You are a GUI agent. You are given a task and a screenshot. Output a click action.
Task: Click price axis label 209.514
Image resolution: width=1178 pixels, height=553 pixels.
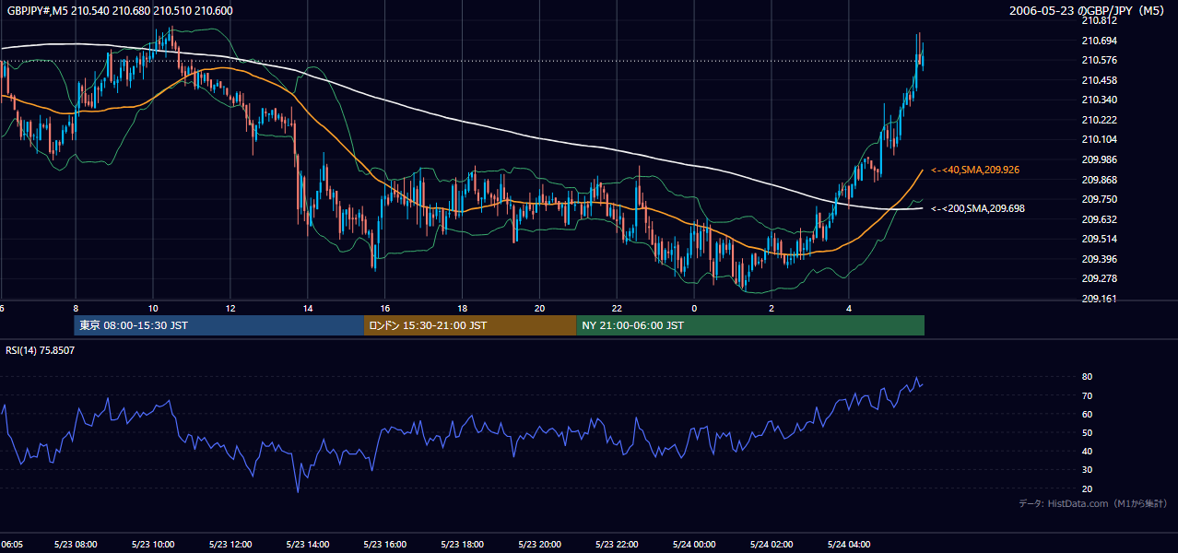coord(1099,239)
